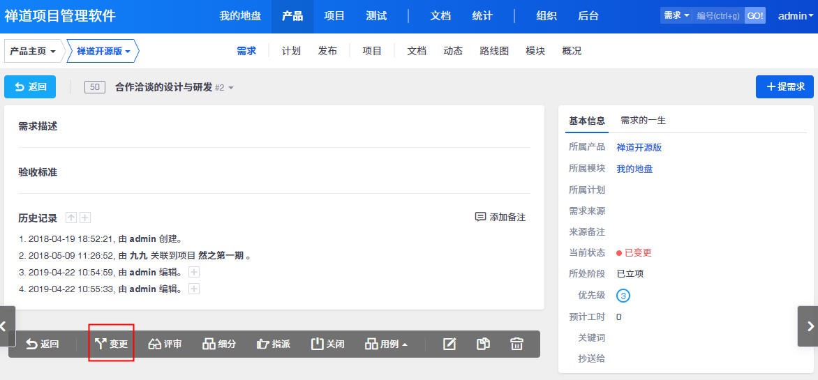Viewport: 818px width, 380px height.
Task: Click the trash delete icon
Action: [x=516, y=344]
